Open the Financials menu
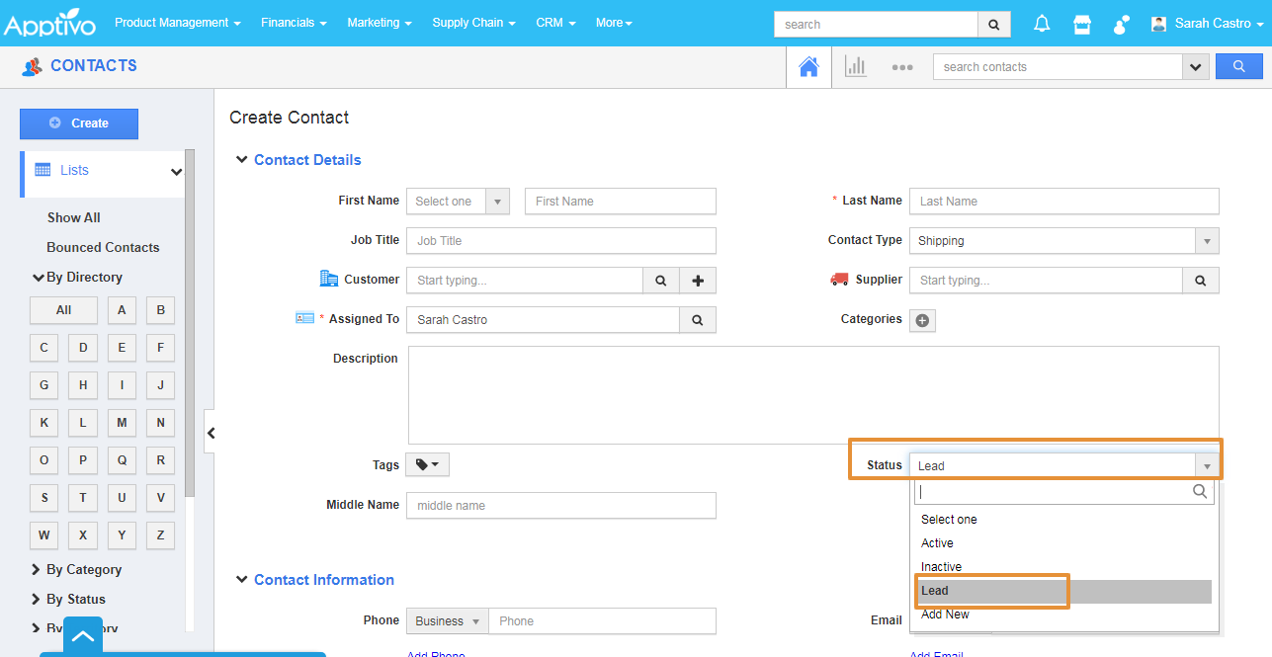Screen dimensions: 1272x657 [294, 23]
